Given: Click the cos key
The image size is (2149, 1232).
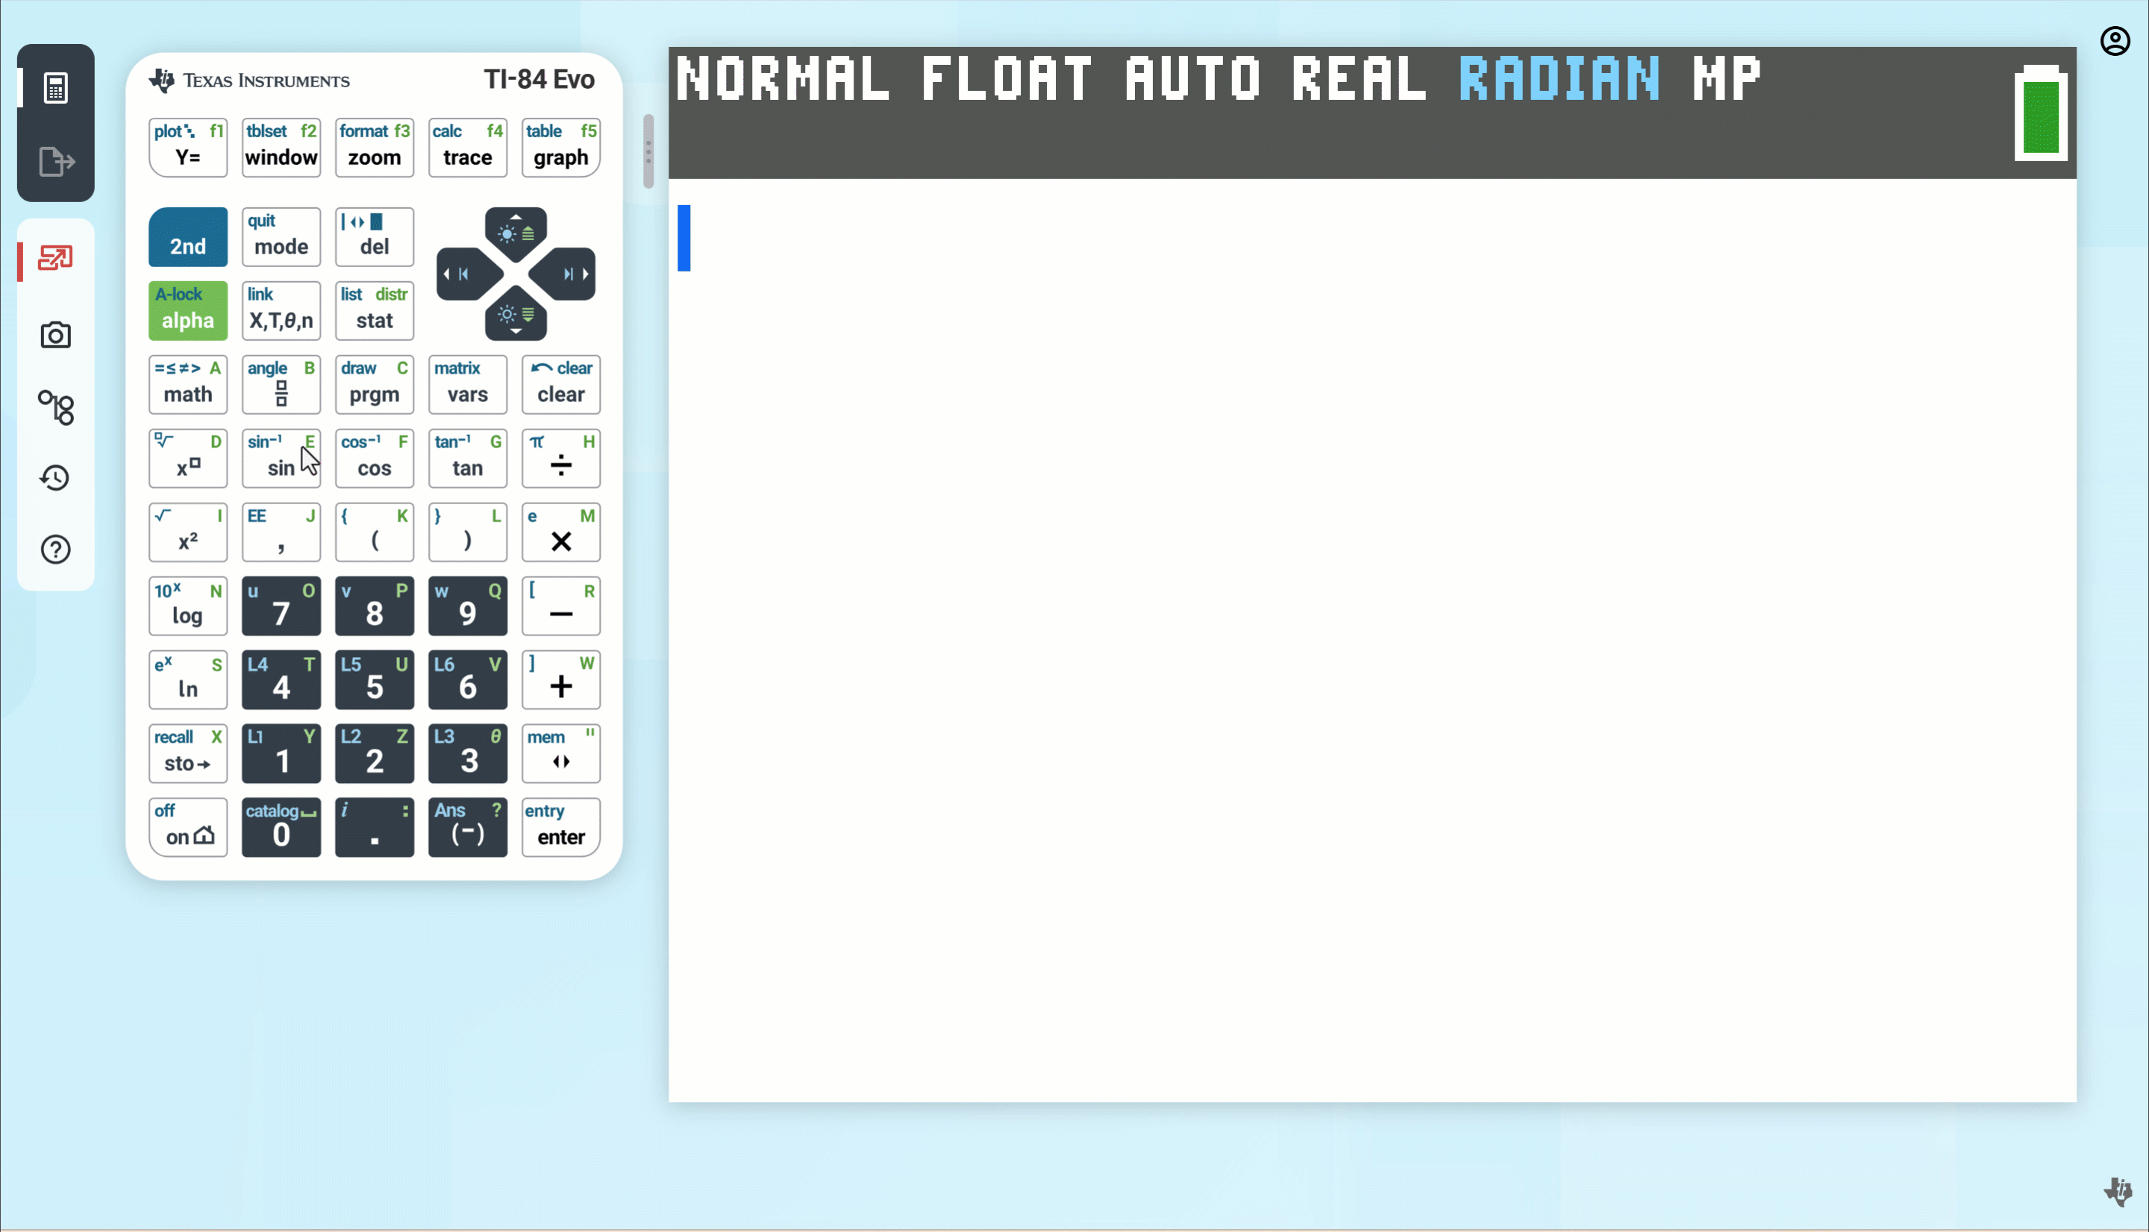Looking at the screenshot, I should (x=374, y=458).
